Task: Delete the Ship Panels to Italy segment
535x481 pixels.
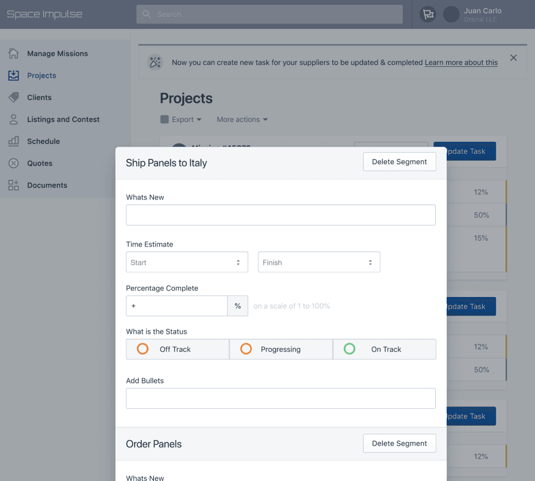Action: pyautogui.click(x=399, y=162)
